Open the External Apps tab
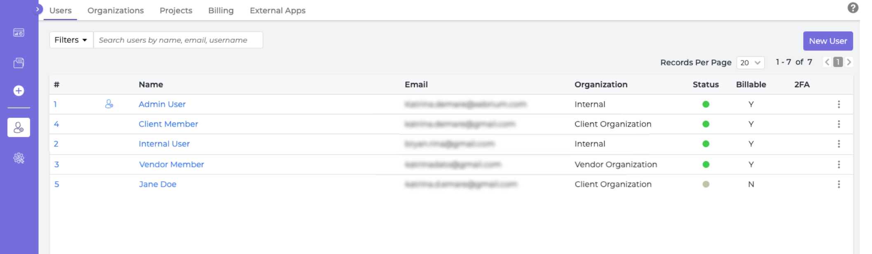Image resolution: width=872 pixels, height=254 pixels. coord(277,10)
